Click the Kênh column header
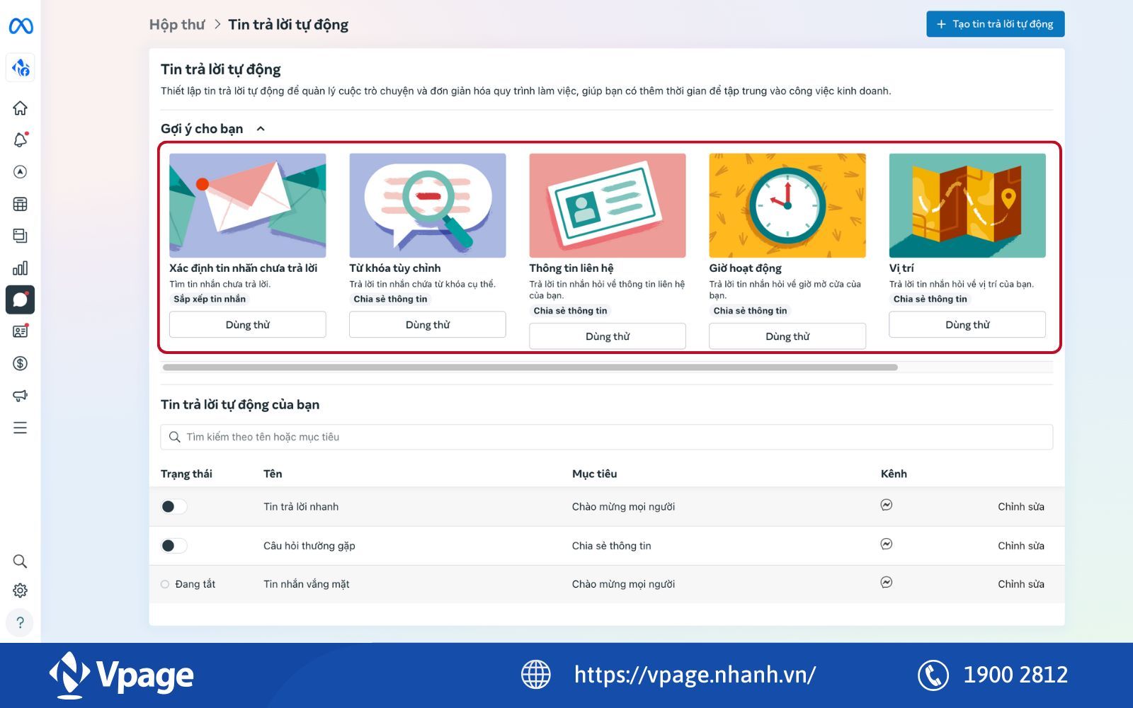The height and width of the screenshot is (708, 1133). 894,474
